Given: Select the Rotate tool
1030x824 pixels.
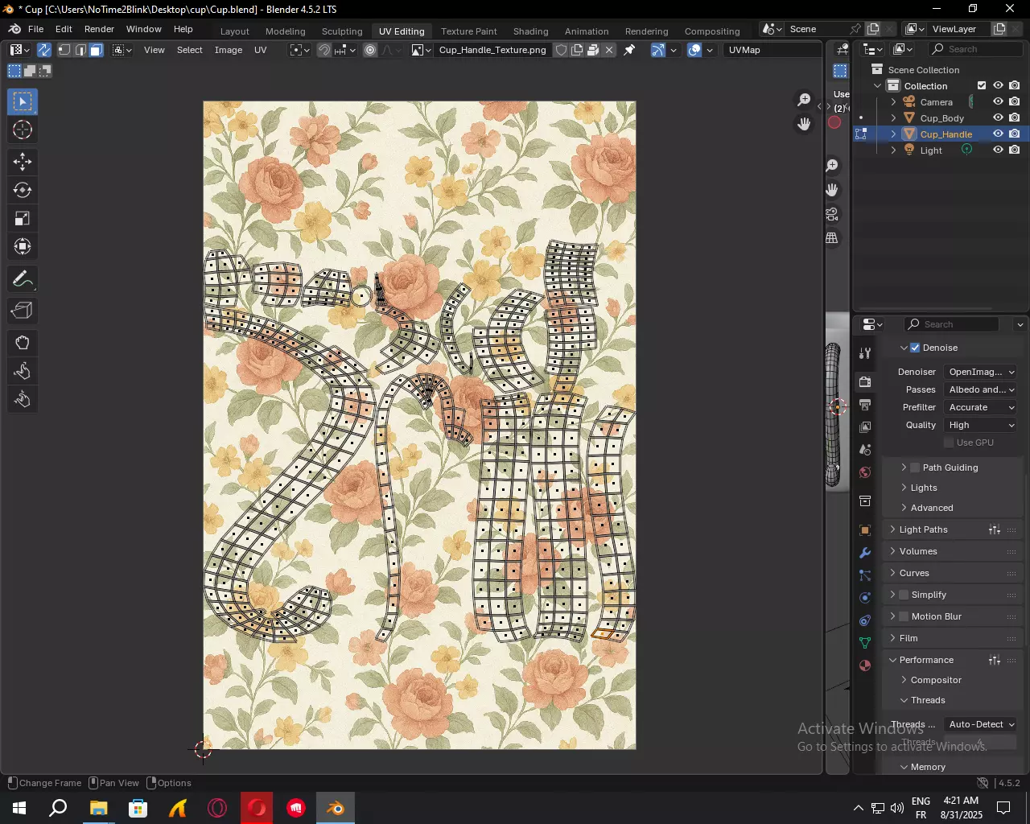Looking at the screenshot, I should [23, 191].
